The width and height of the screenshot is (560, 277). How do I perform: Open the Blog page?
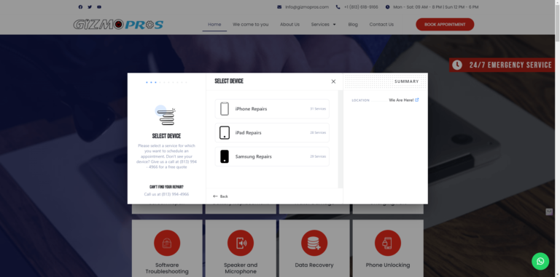(353, 25)
